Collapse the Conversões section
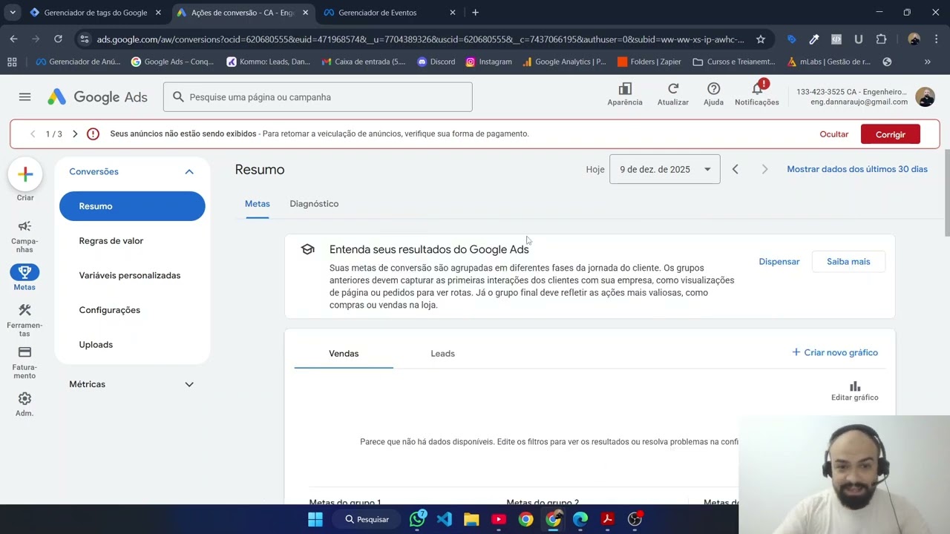The height and width of the screenshot is (534, 950). click(189, 171)
